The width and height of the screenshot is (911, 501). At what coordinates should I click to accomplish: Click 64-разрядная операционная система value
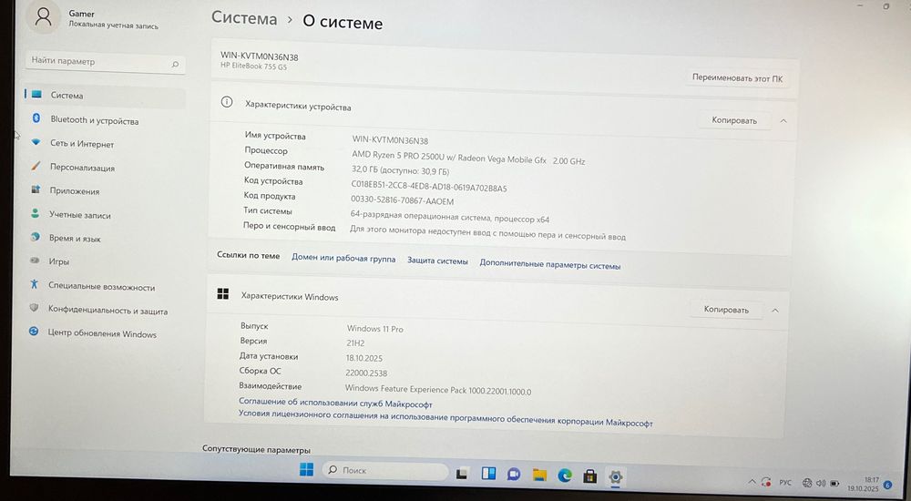(x=450, y=217)
